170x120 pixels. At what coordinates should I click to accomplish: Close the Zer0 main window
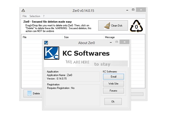pyautogui.click(x=141, y=10)
